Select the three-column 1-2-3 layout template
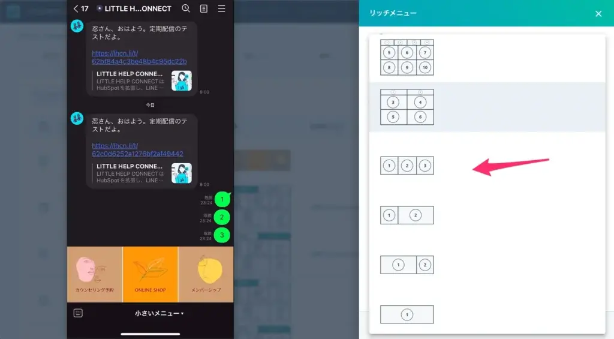This screenshot has height=339, width=614. click(x=407, y=166)
